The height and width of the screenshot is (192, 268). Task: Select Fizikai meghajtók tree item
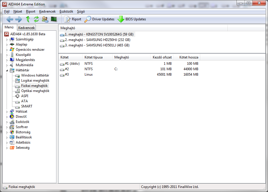point(34,86)
